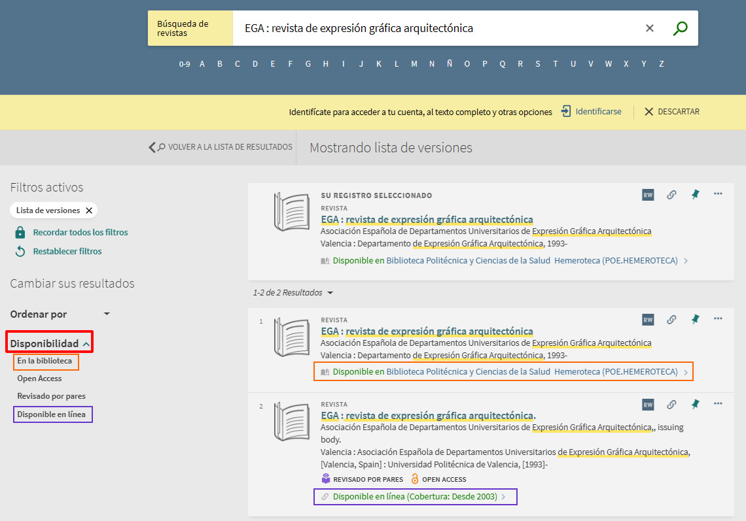746x521 pixels.
Task: Filter by 'Open Access'
Action: 39,379
